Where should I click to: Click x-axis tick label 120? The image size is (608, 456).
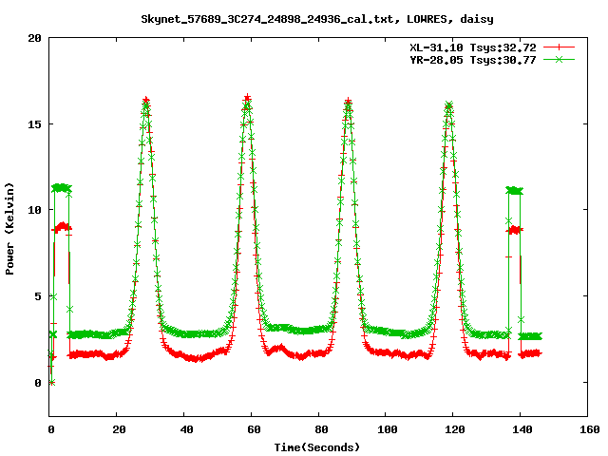(455, 429)
